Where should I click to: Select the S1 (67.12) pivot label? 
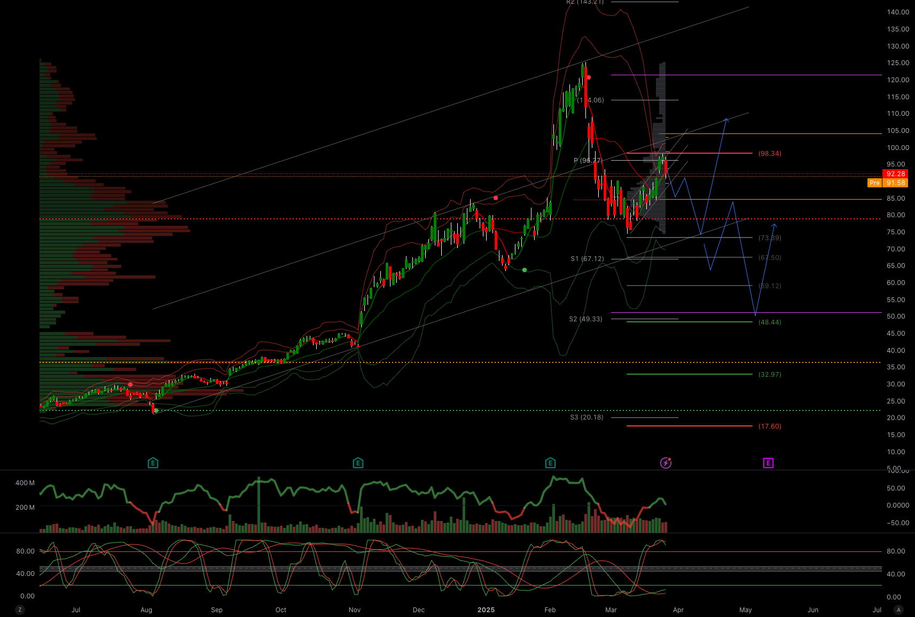pyautogui.click(x=587, y=258)
